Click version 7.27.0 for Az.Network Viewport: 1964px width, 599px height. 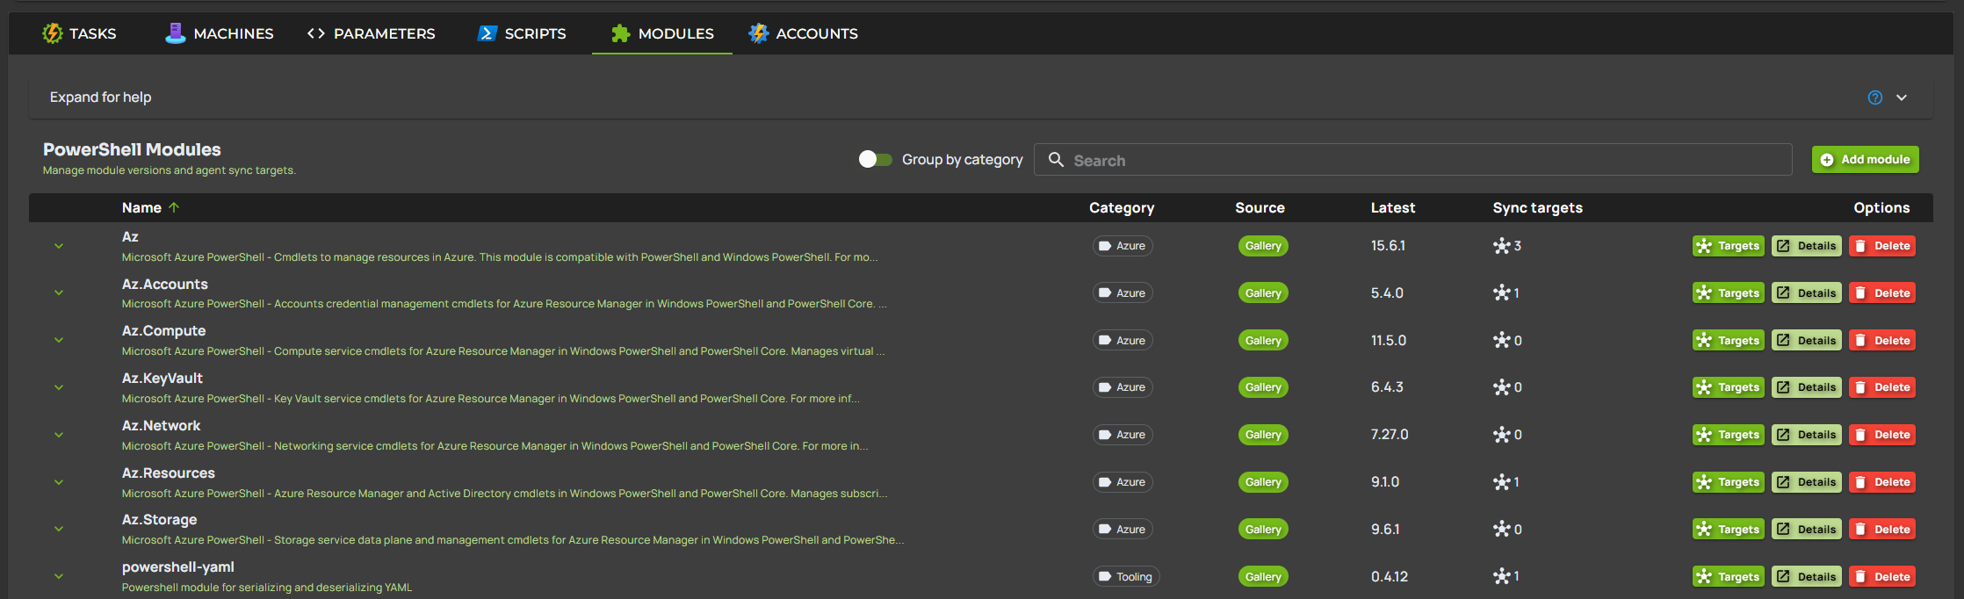[x=1390, y=435]
